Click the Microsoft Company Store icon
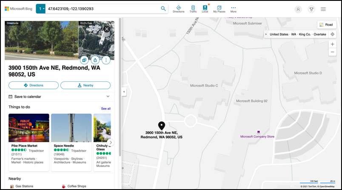342x190 pixels. tap(259, 132)
